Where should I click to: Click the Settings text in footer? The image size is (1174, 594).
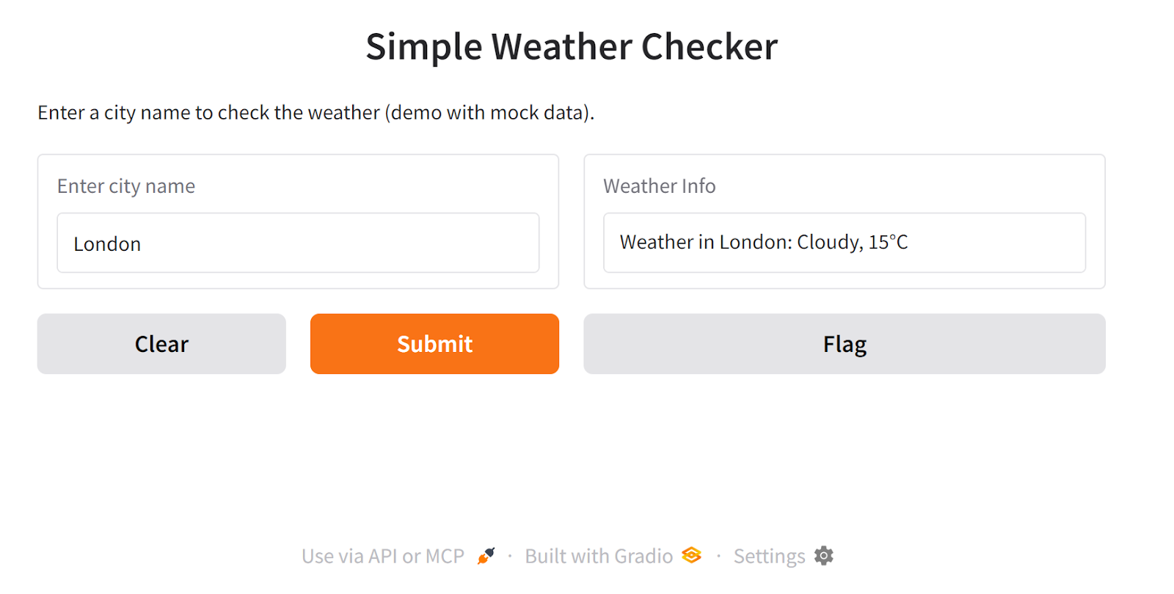coord(769,557)
